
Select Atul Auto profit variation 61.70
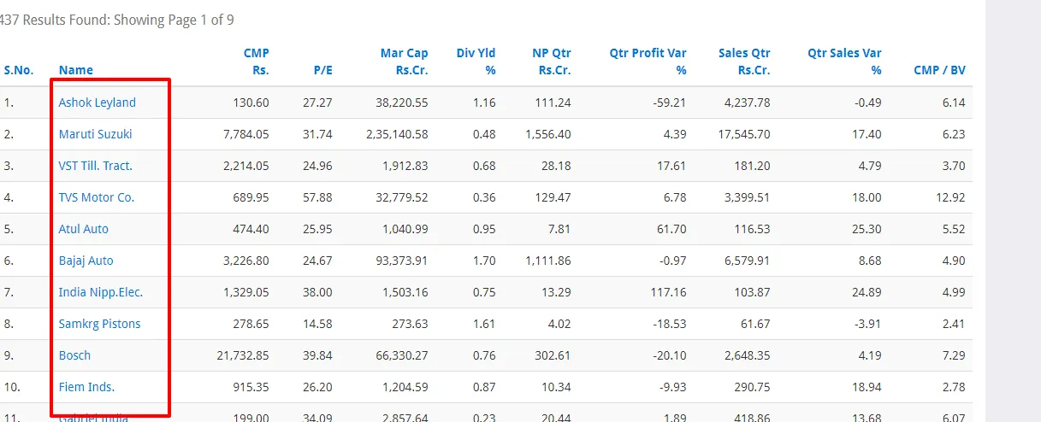(671, 229)
